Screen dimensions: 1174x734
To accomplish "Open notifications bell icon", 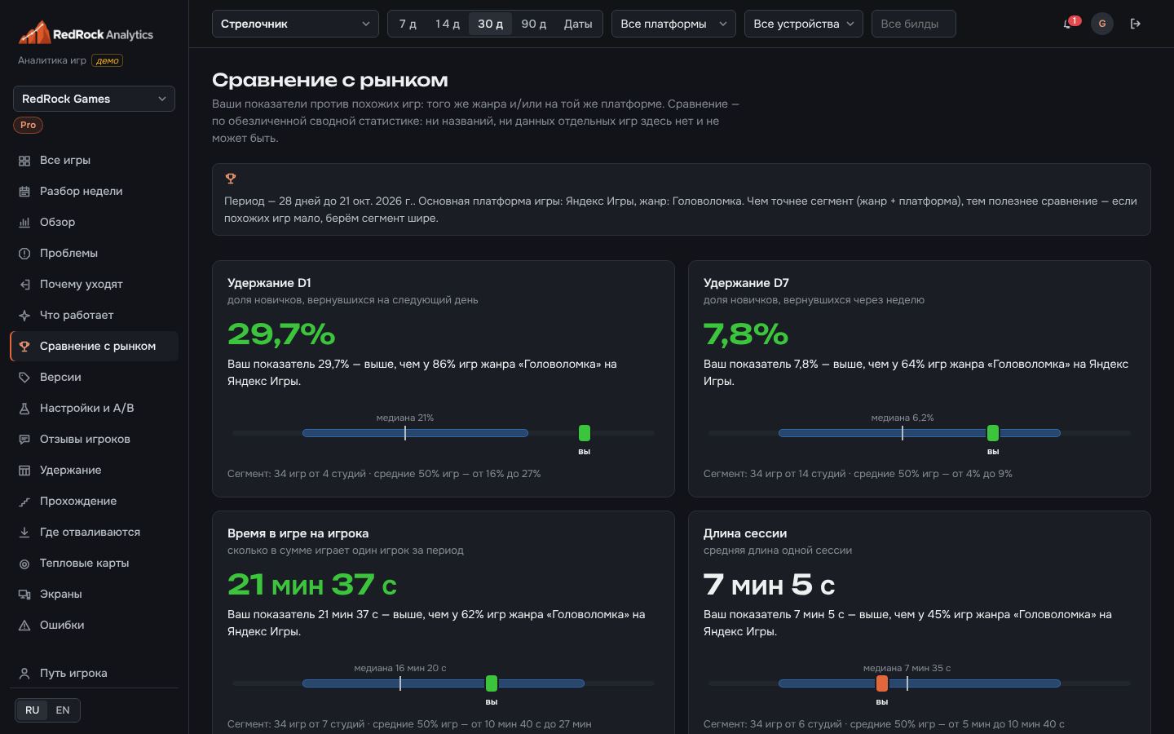I will click(x=1068, y=24).
